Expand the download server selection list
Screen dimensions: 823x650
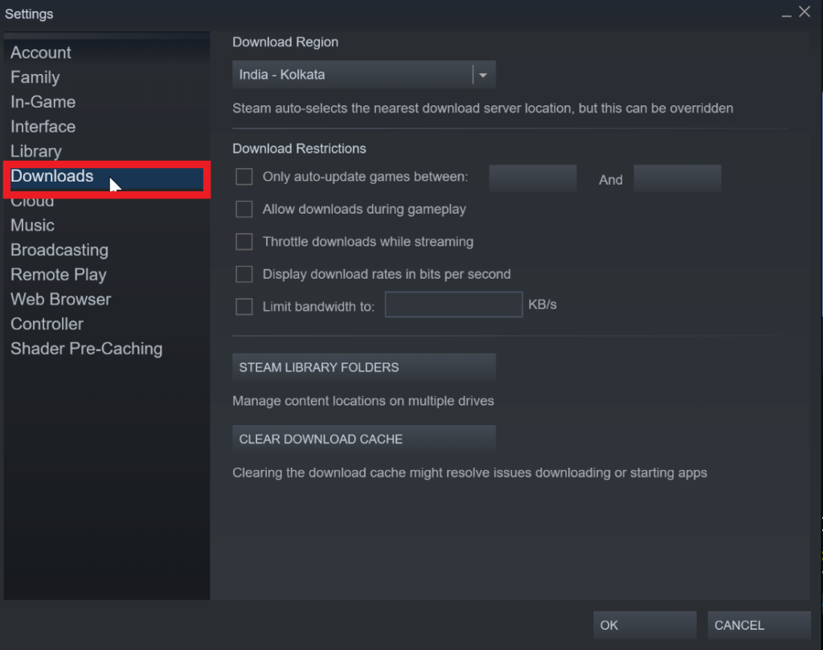363,74
